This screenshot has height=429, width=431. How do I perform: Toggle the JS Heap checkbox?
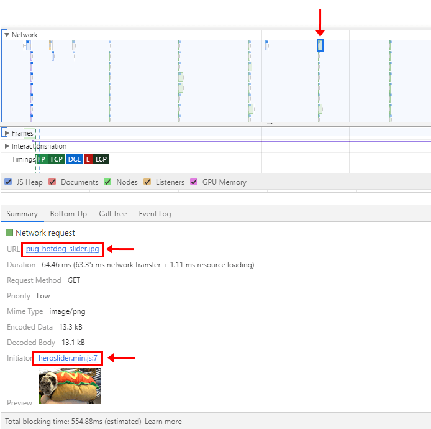click(8, 182)
